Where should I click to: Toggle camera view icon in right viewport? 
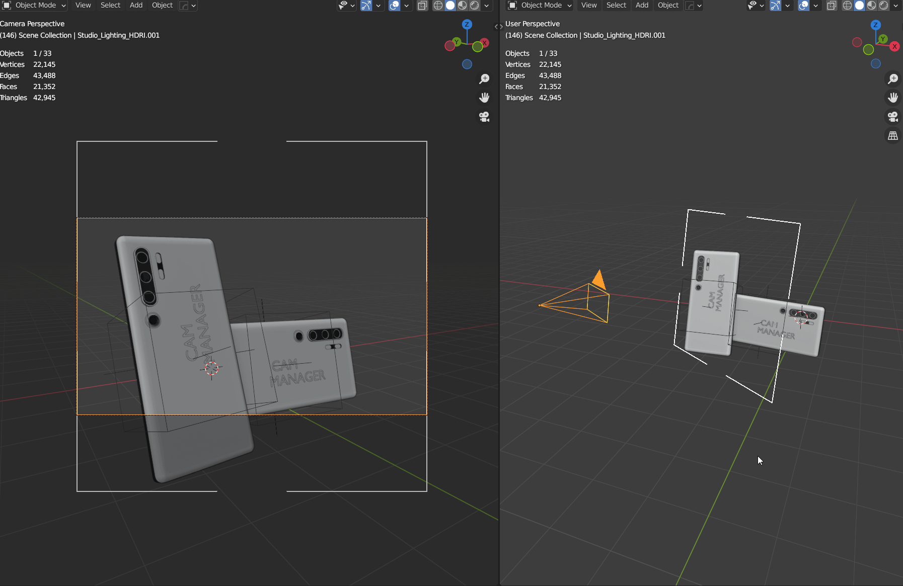pyautogui.click(x=893, y=117)
